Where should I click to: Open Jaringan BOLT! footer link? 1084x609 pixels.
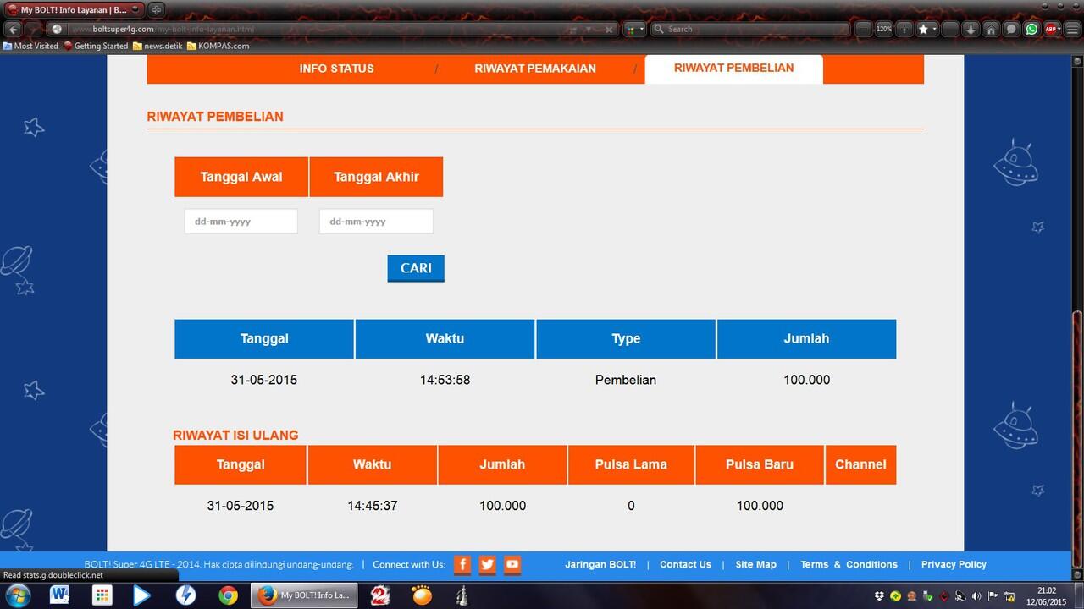(600, 564)
